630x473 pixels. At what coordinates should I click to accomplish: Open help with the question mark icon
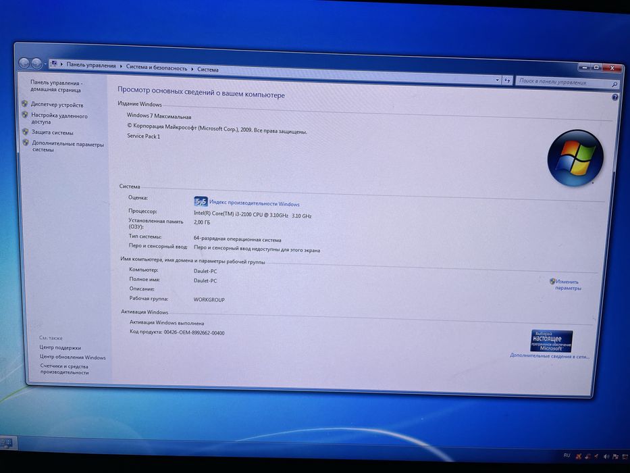pyautogui.click(x=614, y=97)
